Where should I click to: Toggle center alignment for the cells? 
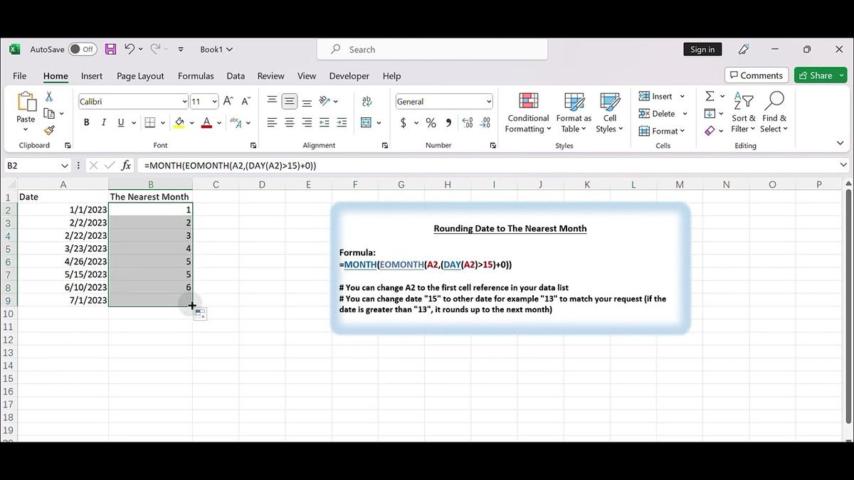click(x=289, y=122)
